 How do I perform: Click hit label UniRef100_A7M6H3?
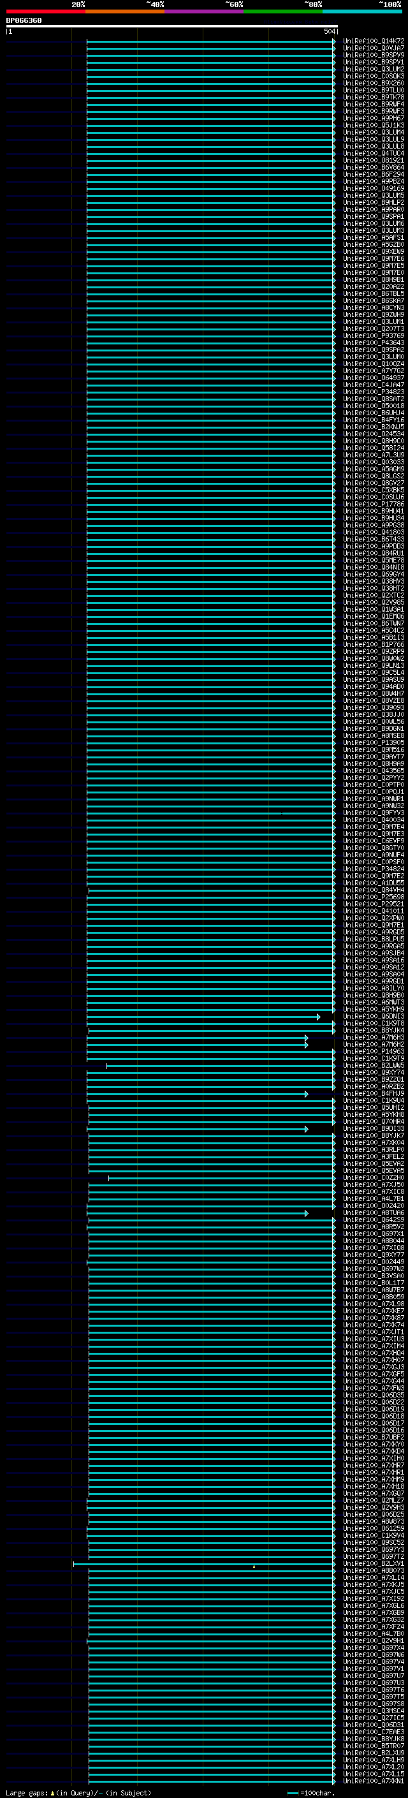pyautogui.click(x=374, y=1037)
